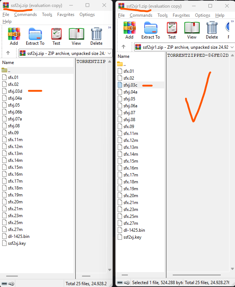Go up one level in ssf2xj.zip window

tap(8, 53)
